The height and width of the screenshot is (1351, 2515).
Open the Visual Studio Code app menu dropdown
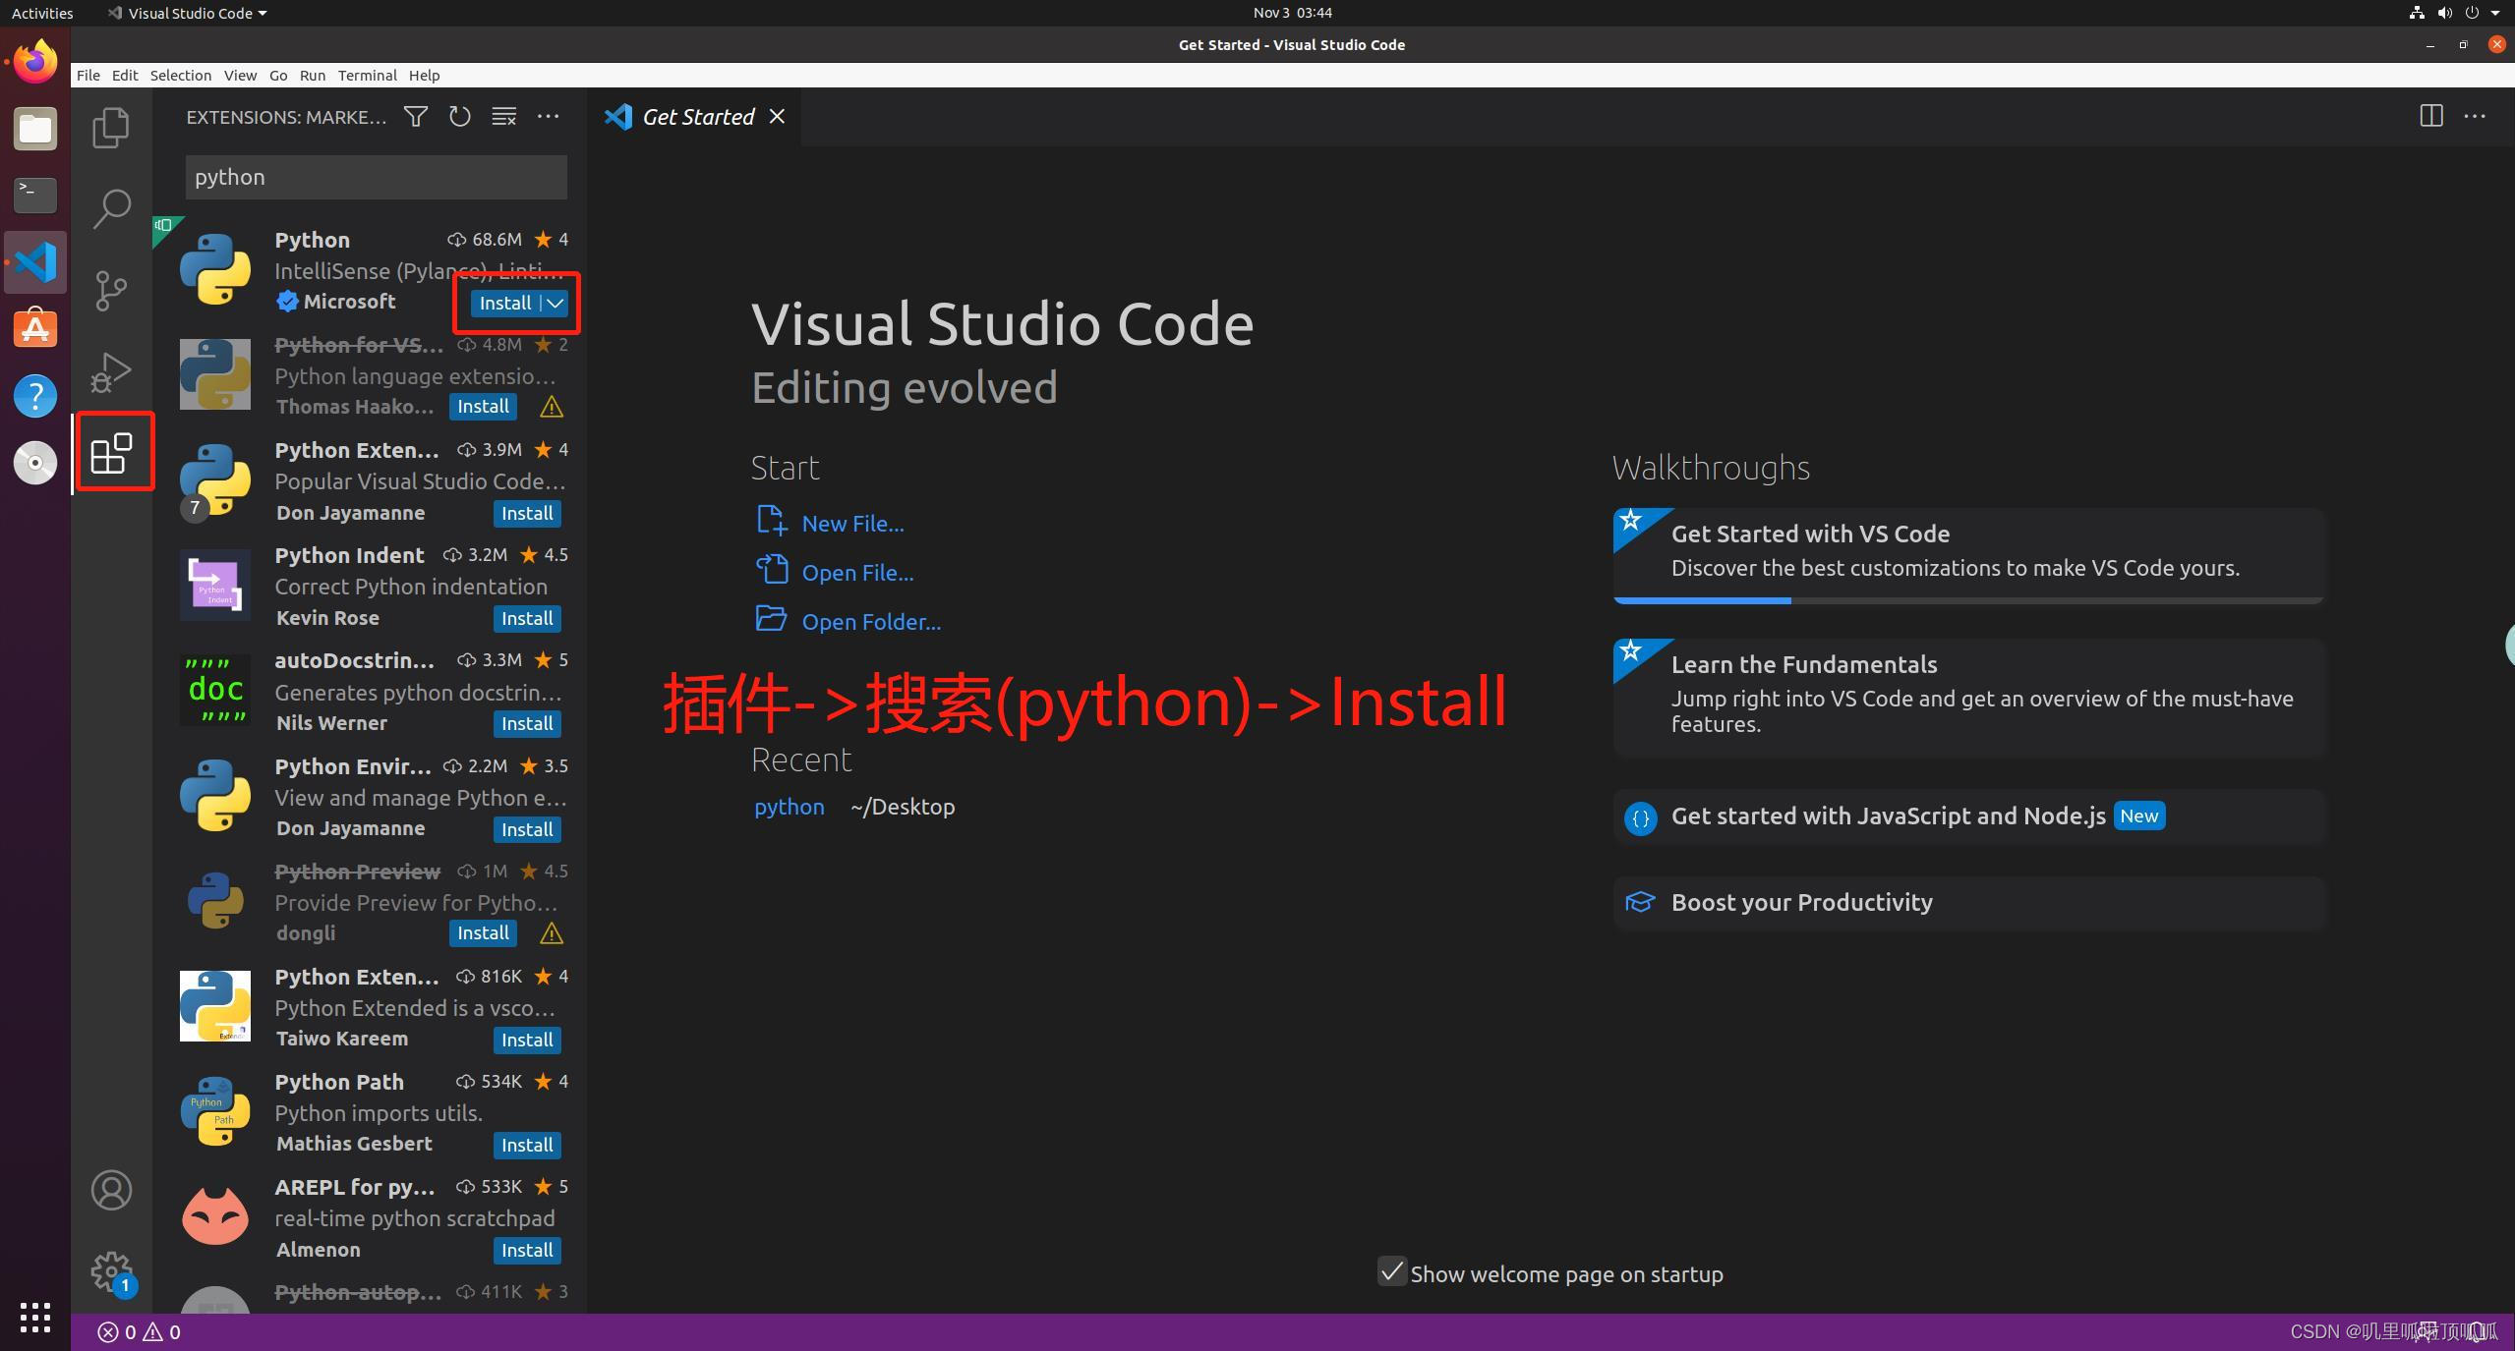[189, 13]
